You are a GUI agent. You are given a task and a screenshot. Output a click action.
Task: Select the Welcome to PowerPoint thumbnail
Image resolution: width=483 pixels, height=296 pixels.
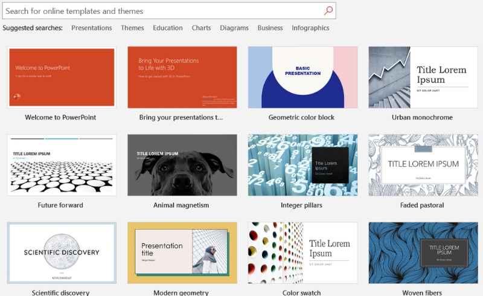click(62, 77)
